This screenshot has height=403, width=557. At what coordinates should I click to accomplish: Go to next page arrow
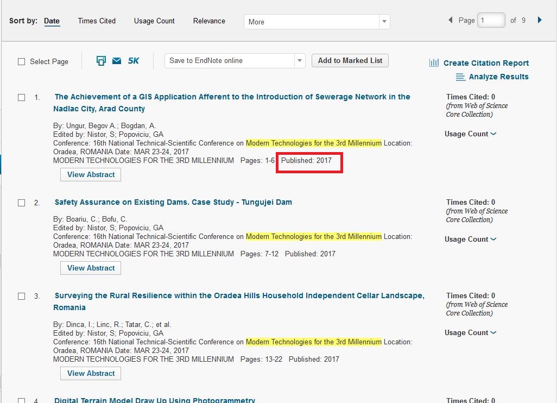point(540,20)
